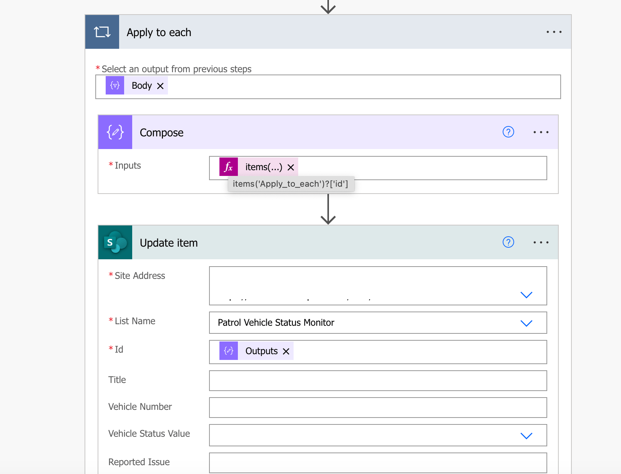Viewport: 621px width, 474px height.
Task: Open the Apply to each options menu
Action: coord(554,32)
